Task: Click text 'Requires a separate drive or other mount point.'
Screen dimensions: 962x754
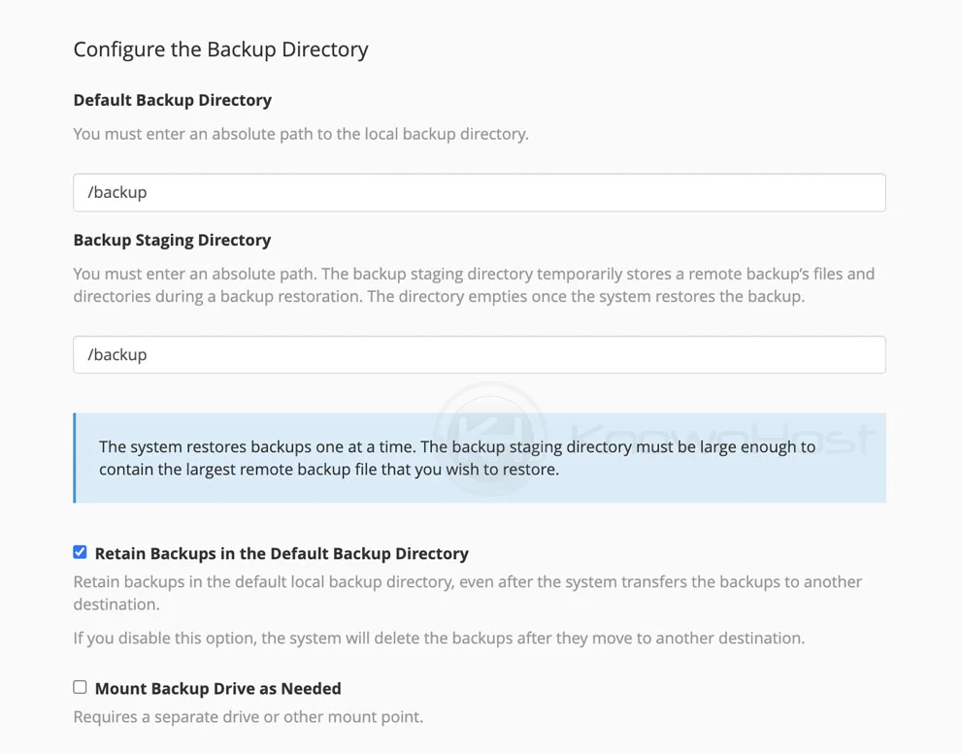Action: [248, 716]
